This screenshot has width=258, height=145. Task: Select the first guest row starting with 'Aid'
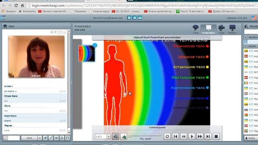pyautogui.click(x=251, y=51)
